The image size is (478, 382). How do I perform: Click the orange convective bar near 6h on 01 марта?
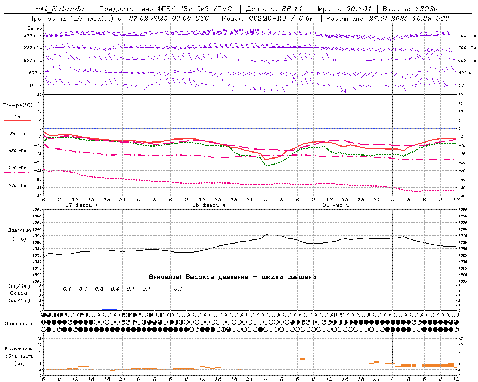coord(303,358)
